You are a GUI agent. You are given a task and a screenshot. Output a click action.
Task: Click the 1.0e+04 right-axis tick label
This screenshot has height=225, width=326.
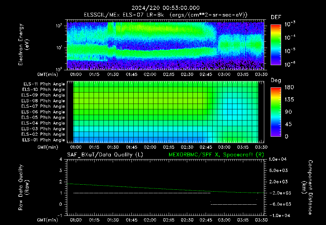[278, 159]
